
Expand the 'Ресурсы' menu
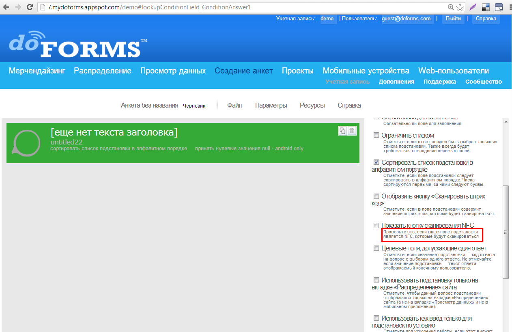click(312, 105)
